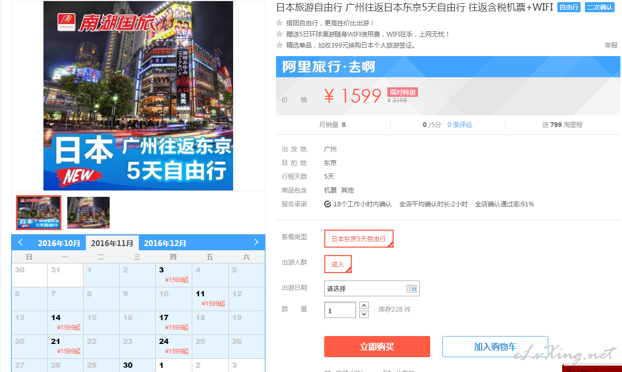Click the 全店平均确认时长:2小时 text

(x=433, y=204)
